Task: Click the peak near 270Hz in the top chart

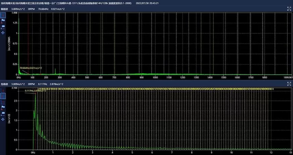Action: [56, 71]
